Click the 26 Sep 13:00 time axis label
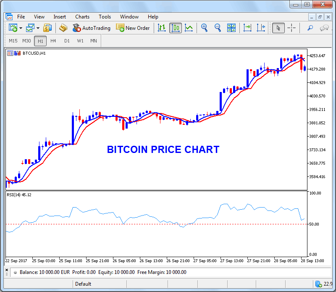This screenshot has height=292, width=336. [x=151, y=260]
